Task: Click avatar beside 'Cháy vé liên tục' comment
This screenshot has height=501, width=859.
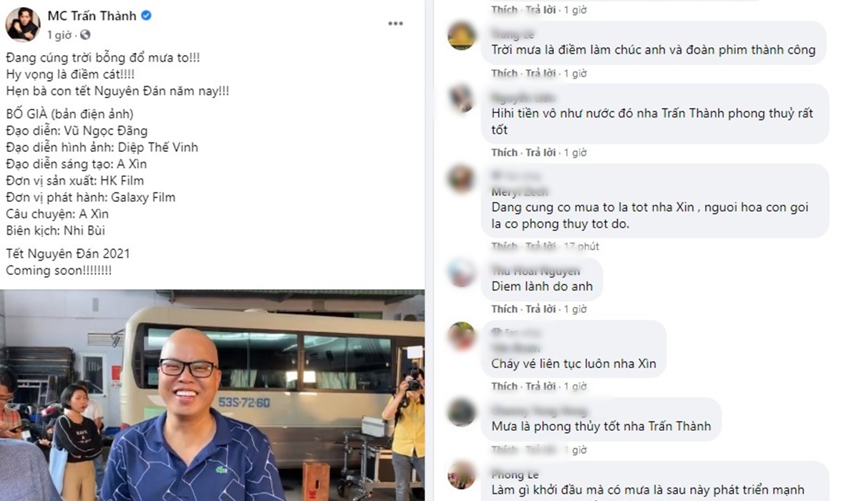Action: (x=462, y=336)
